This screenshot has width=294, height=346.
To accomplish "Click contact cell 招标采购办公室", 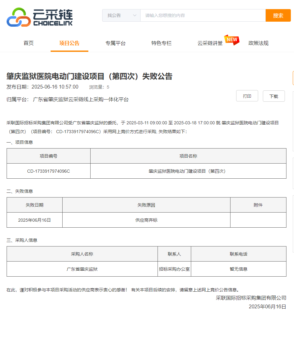I will pos(175,269).
